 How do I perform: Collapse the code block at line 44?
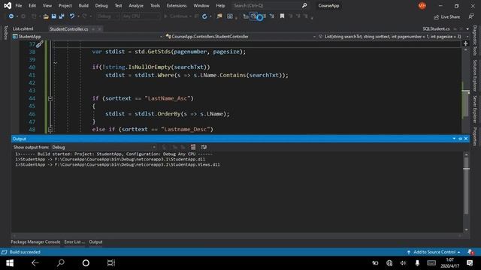[x=50, y=98]
